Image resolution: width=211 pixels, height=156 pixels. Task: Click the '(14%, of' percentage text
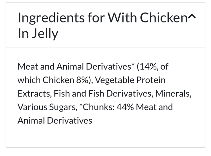click(154, 66)
